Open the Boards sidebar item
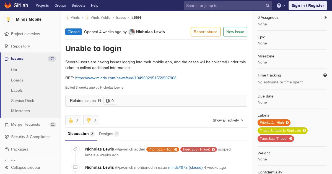Viewport: 332px width, 174px height. click(17, 80)
